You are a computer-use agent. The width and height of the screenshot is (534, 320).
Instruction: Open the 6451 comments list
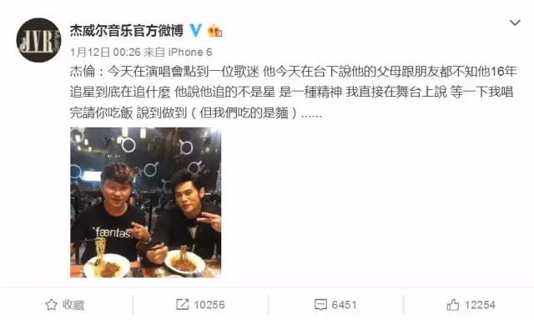[344, 305]
